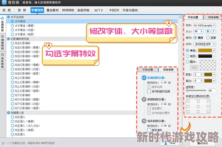Image resolution: width=222 pixels, height=147 pixels.
Task: Open the 单色 color dropdown arrow
Action: click(x=214, y=50)
